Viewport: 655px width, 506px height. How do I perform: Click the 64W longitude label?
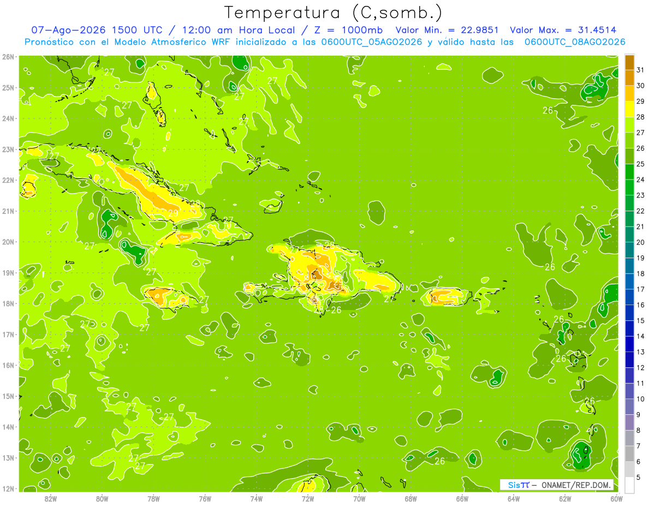514,498
